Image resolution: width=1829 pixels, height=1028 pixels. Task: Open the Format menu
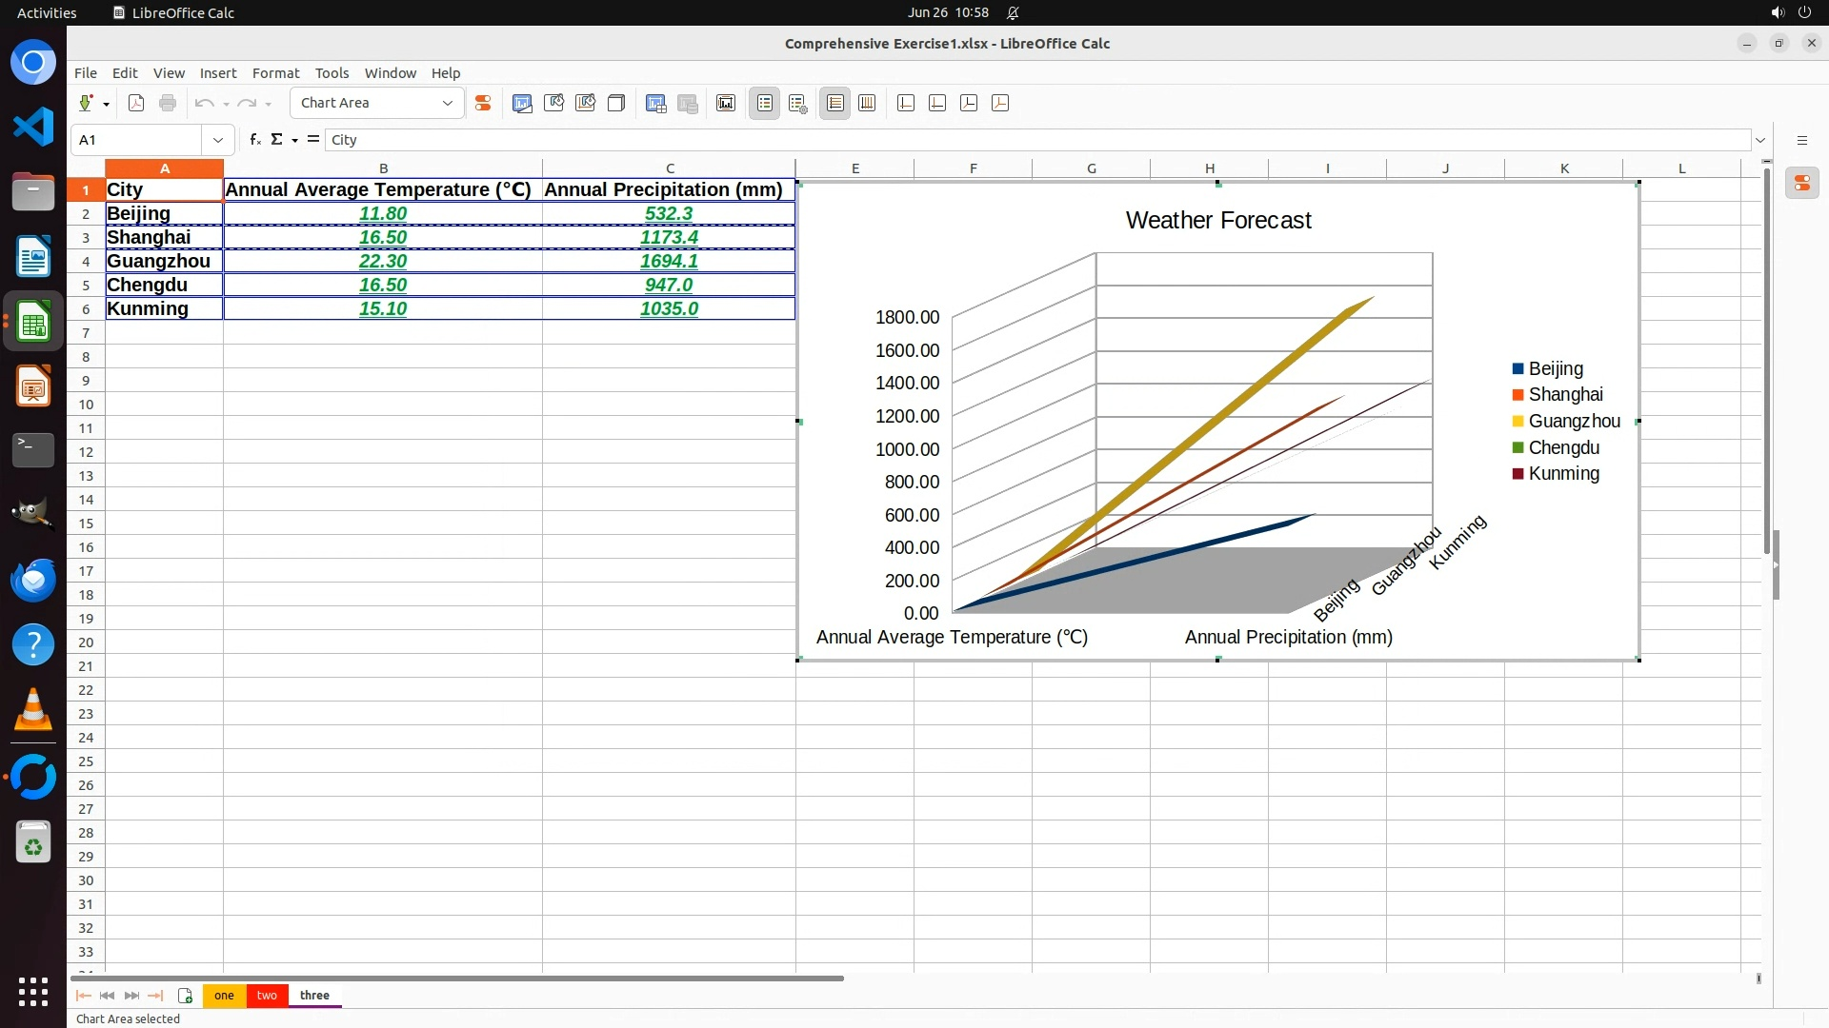coord(275,73)
